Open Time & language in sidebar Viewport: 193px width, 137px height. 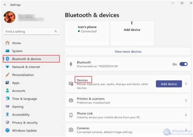point(31,99)
